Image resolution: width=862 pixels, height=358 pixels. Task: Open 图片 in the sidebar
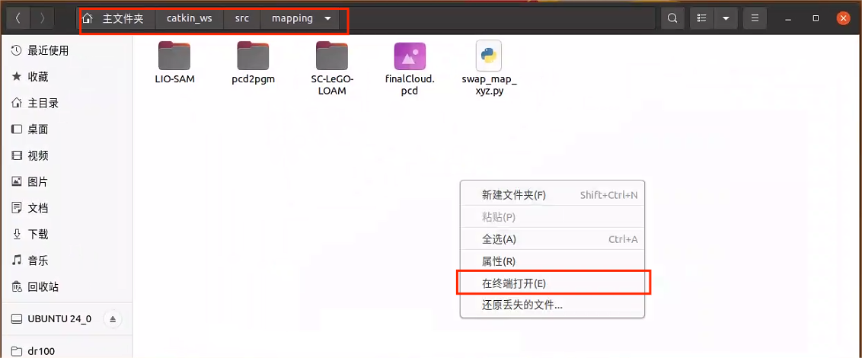pos(66,181)
